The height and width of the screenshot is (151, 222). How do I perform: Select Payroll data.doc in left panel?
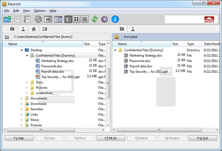click(x=53, y=72)
